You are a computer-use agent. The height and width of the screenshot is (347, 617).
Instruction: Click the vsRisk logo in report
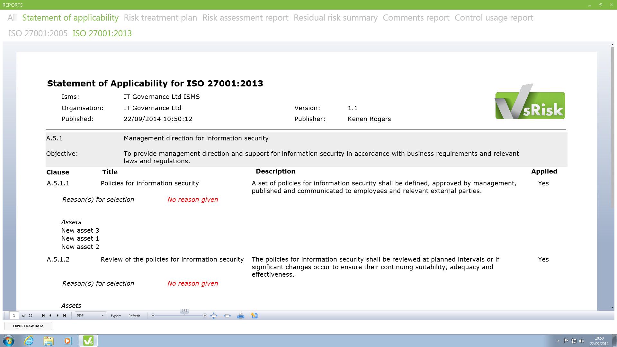click(530, 102)
